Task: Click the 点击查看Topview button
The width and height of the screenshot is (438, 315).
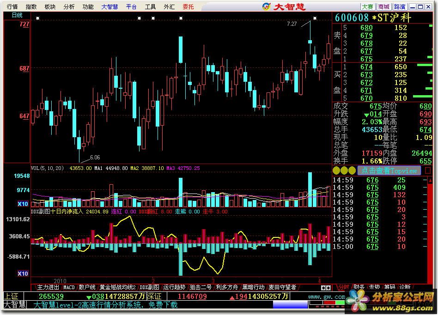Action: click(x=389, y=170)
